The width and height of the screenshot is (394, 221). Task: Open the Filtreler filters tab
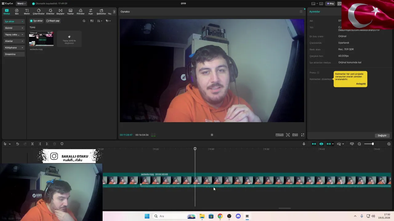pos(80,12)
